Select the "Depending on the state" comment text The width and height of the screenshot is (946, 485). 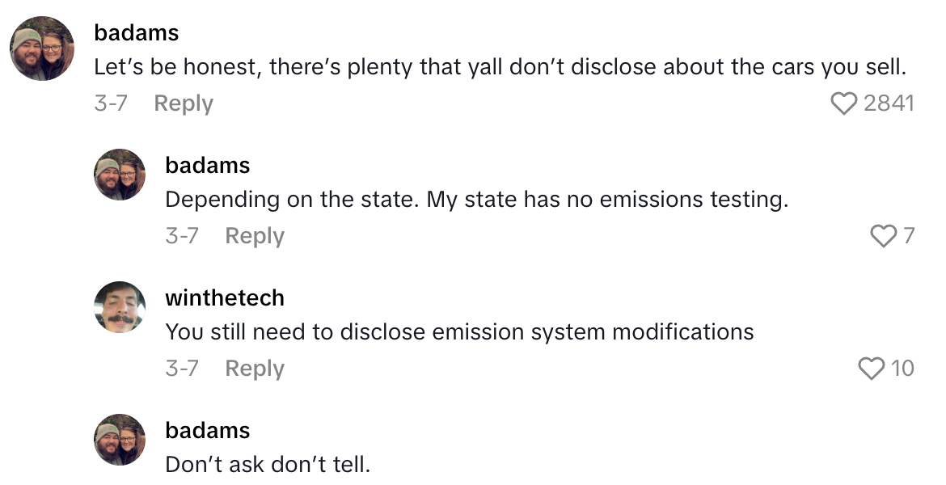(476, 200)
